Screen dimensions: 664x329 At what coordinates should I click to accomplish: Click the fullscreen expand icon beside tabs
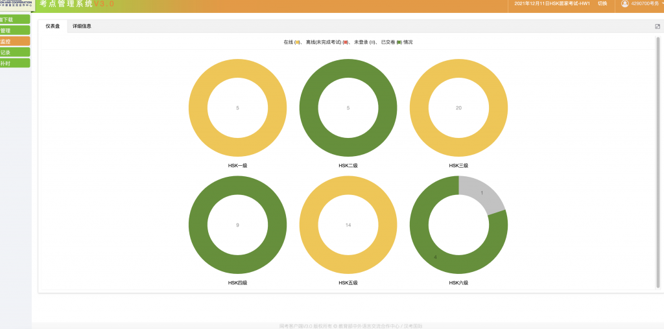click(658, 26)
